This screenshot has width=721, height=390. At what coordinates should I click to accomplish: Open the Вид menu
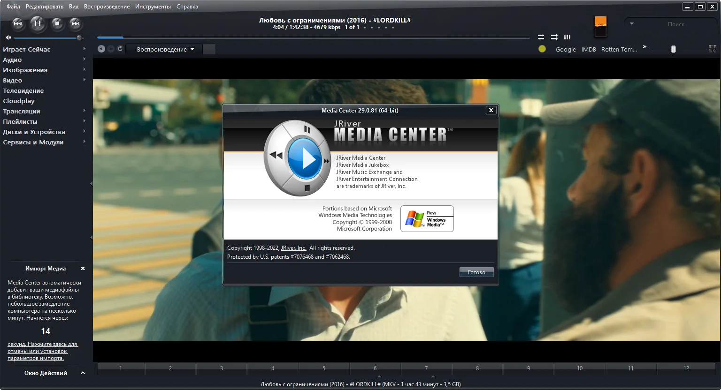tap(74, 7)
